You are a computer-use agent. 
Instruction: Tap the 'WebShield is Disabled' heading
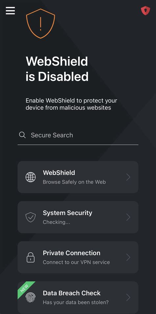pos(57,69)
